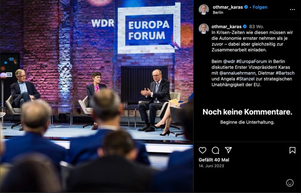The width and height of the screenshot is (301, 193).
Task: Click the verified badge beside header username
Action: pos(246,7)
